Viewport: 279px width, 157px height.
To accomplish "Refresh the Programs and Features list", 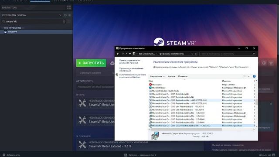I will [196, 54].
